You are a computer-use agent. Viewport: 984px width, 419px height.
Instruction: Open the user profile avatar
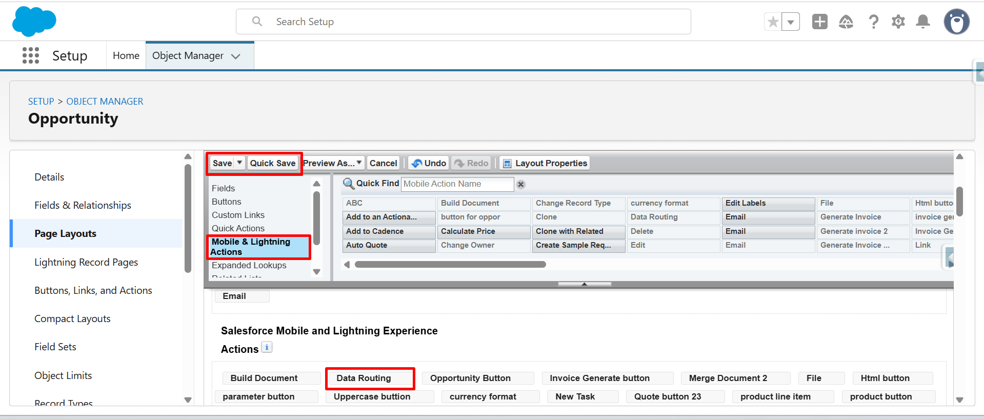[957, 22]
